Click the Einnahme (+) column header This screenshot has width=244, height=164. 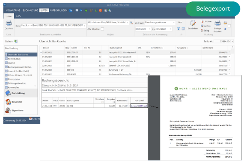157,48
